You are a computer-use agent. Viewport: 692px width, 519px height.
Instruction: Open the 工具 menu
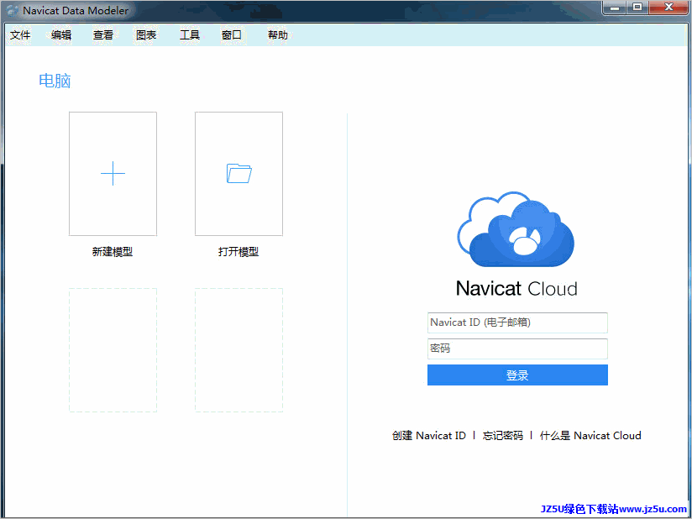tap(190, 35)
